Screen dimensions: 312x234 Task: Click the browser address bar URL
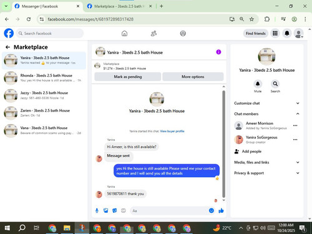tap(90, 19)
